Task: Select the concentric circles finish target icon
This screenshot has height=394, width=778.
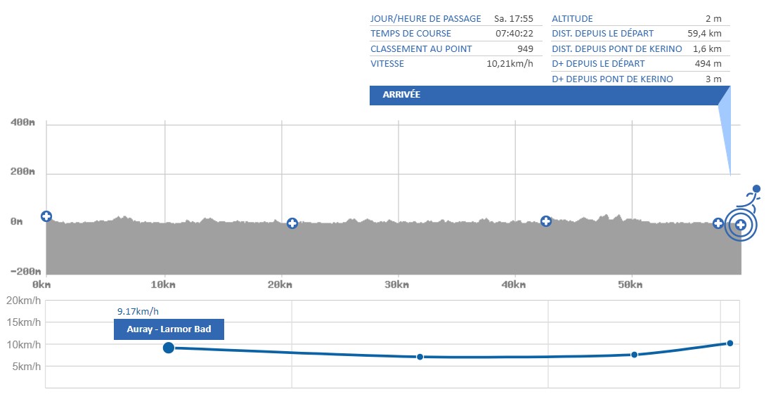Action: click(x=740, y=225)
